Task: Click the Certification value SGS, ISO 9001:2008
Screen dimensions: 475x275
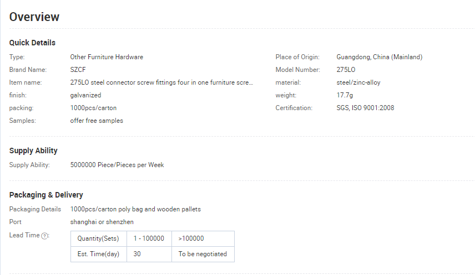Action: pos(365,108)
